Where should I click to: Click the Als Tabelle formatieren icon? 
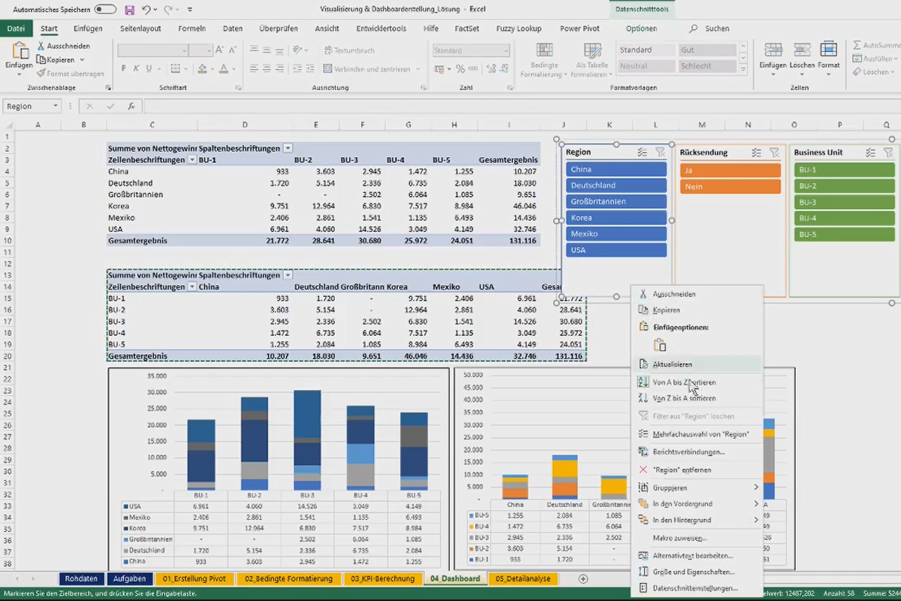click(592, 60)
